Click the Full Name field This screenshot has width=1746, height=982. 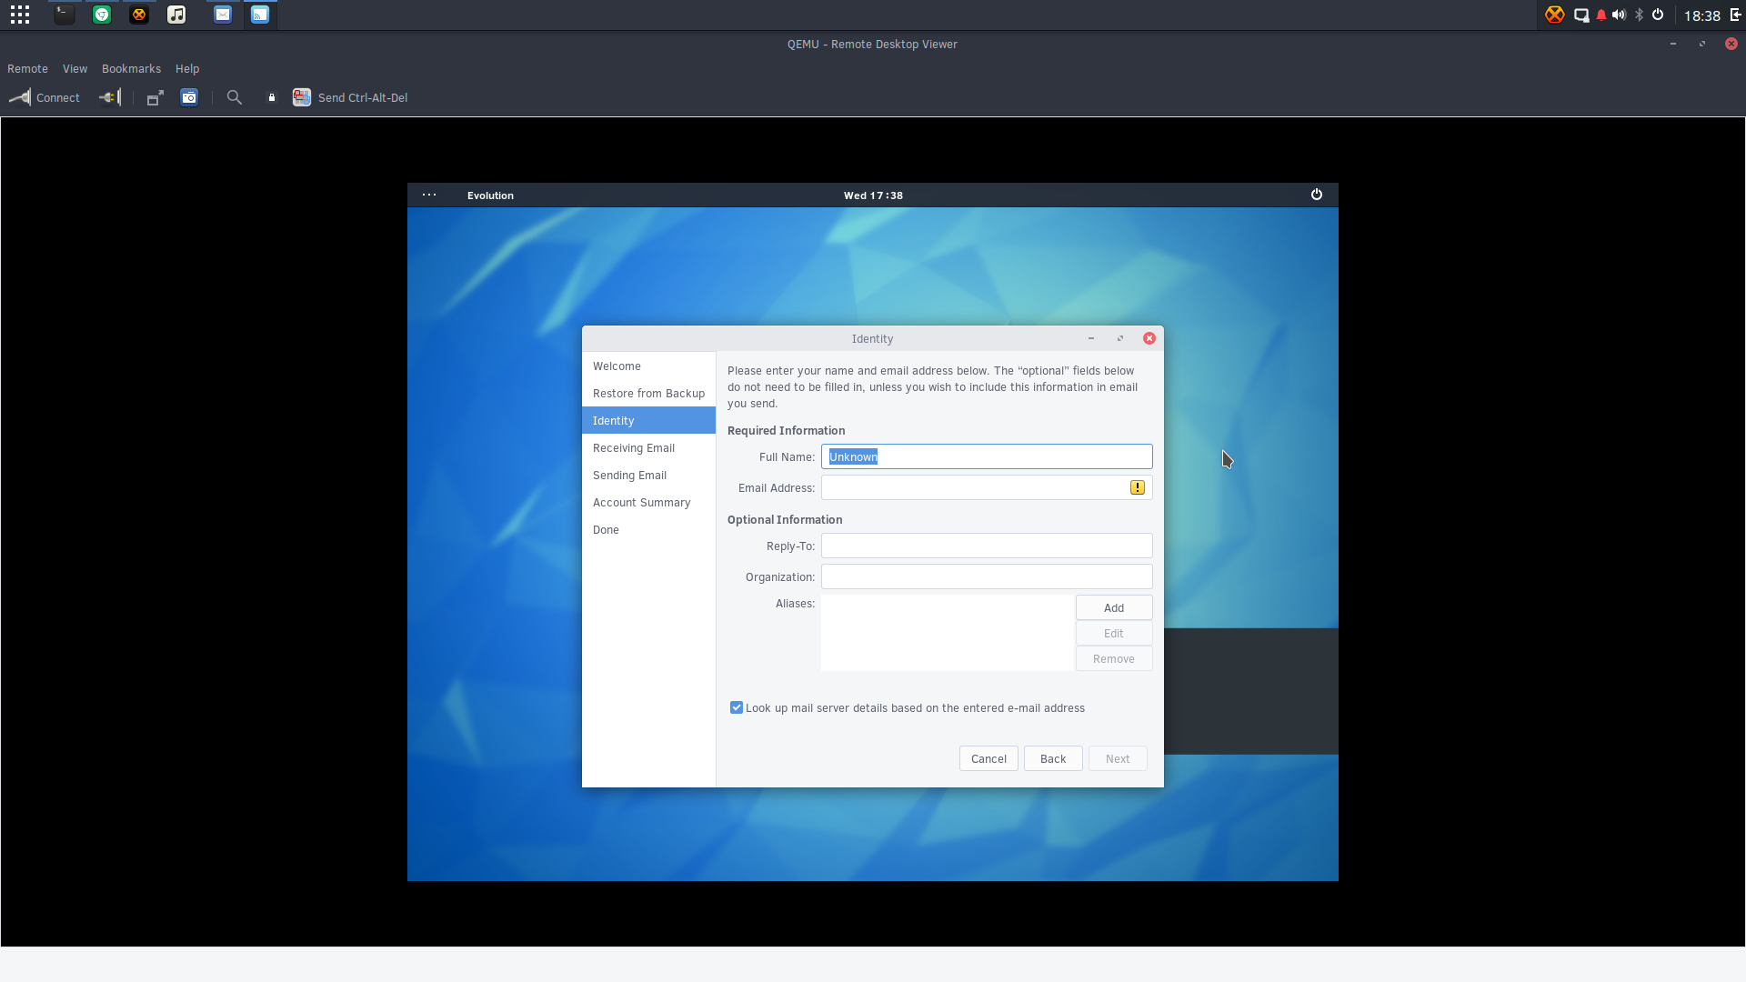tap(987, 456)
